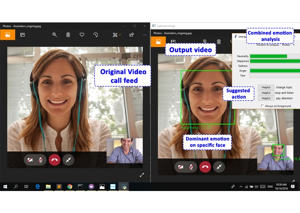Click Add to creation icon in left Photos window
300x213 pixels.
(22, 35)
